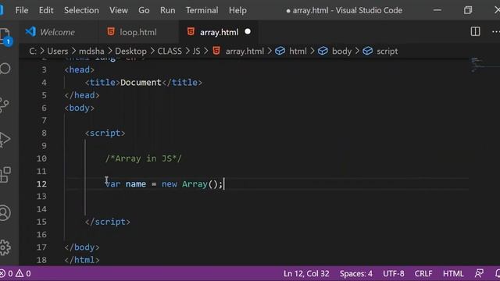500x281 pixels.
Task: Click the script symbol breadcrumb
Action: point(387,51)
